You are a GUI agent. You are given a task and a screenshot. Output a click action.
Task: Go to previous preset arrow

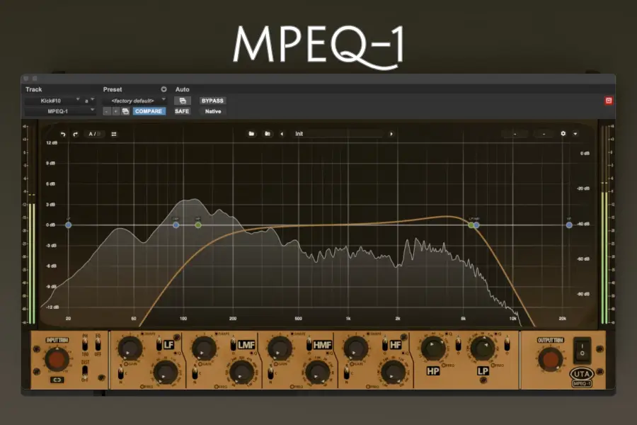click(282, 134)
